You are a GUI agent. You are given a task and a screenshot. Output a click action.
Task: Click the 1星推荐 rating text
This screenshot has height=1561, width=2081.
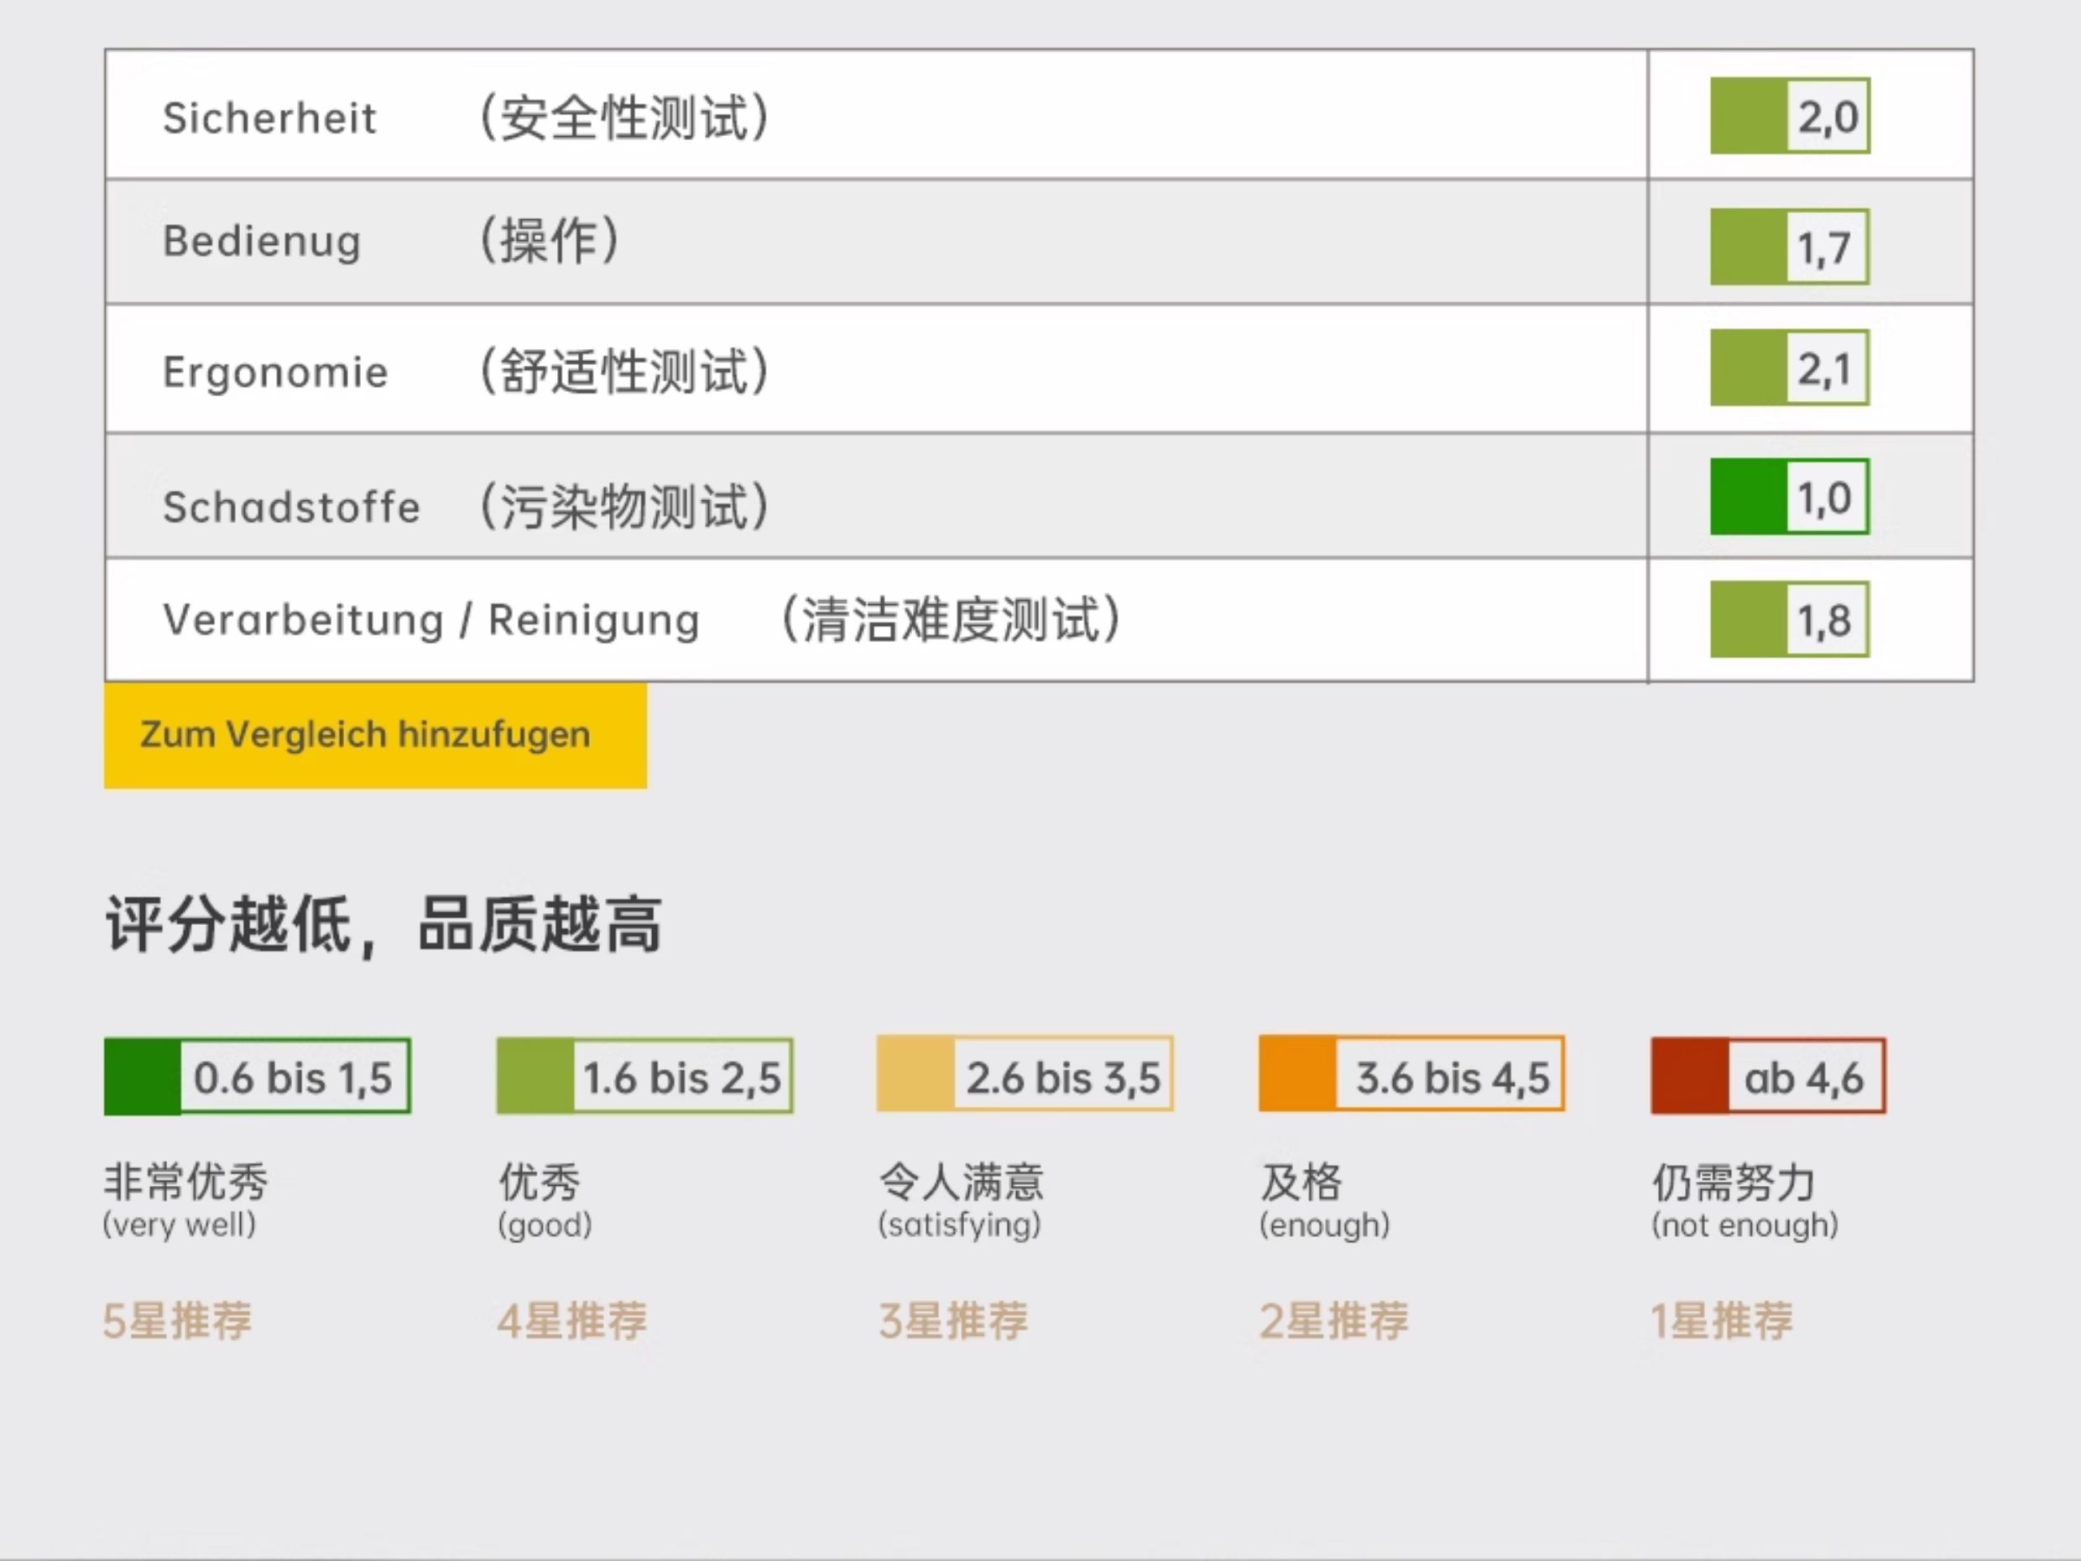[x=1722, y=1320]
